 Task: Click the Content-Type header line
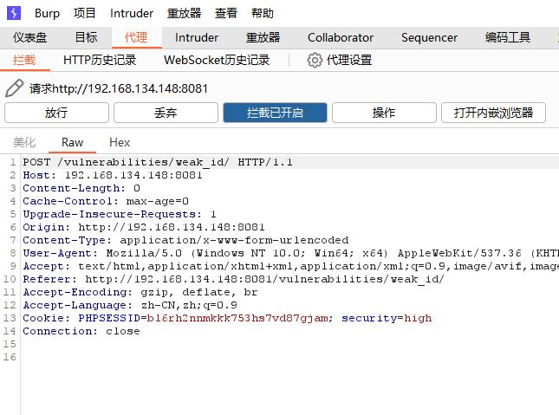point(185,240)
